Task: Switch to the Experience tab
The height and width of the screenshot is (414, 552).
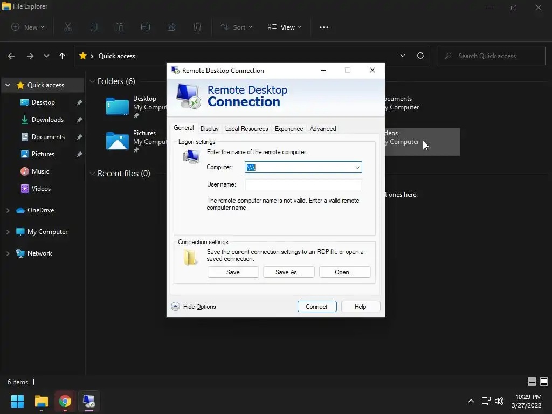Action: pyautogui.click(x=289, y=129)
